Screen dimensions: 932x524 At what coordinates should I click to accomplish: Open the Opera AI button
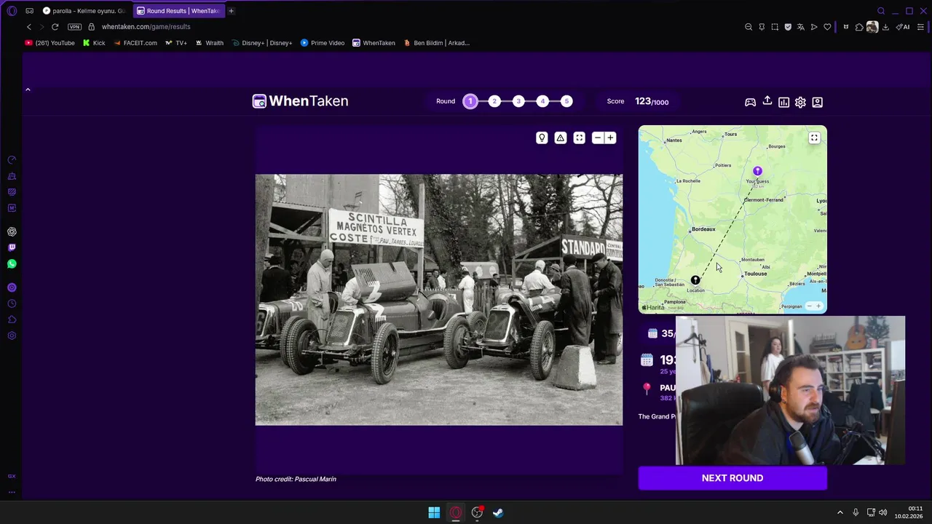click(903, 27)
